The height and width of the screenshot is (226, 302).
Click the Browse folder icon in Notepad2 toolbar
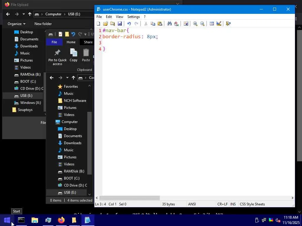[112, 24]
